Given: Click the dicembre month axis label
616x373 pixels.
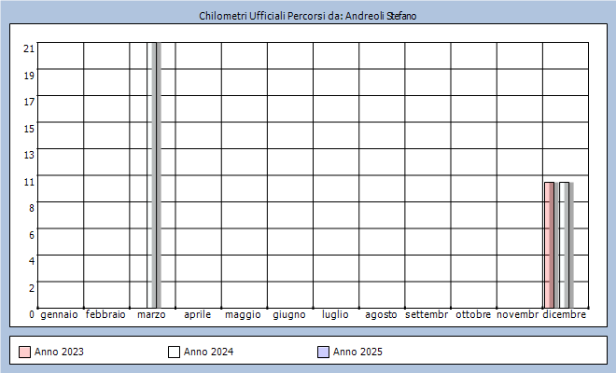Looking at the screenshot, I should pos(565,315).
